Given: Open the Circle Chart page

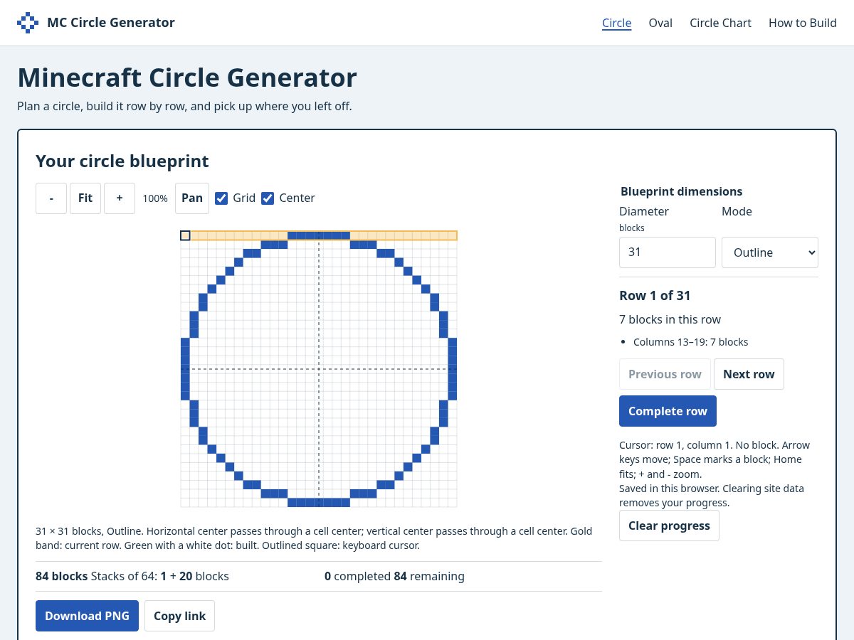Looking at the screenshot, I should coord(720,23).
